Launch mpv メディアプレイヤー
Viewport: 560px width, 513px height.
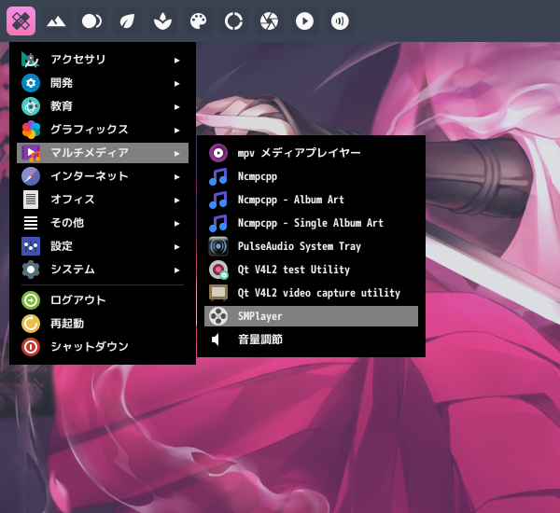311,153
